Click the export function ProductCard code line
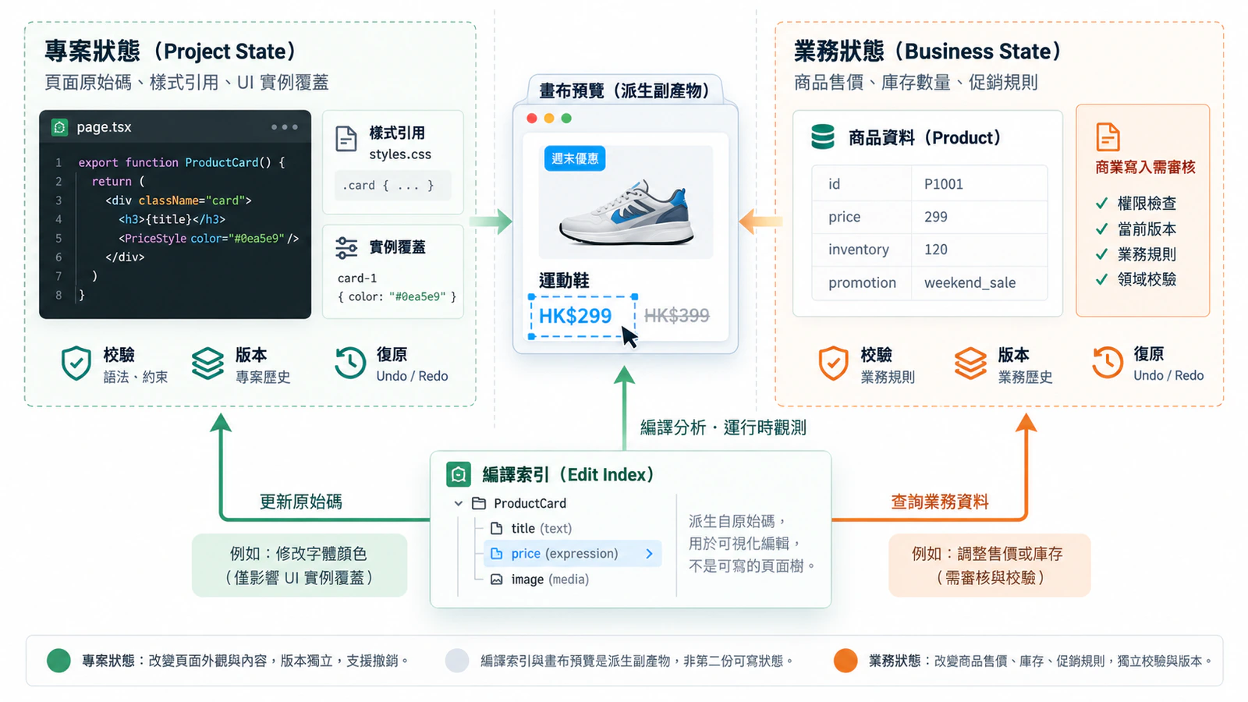The image size is (1248, 702). point(181,163)
